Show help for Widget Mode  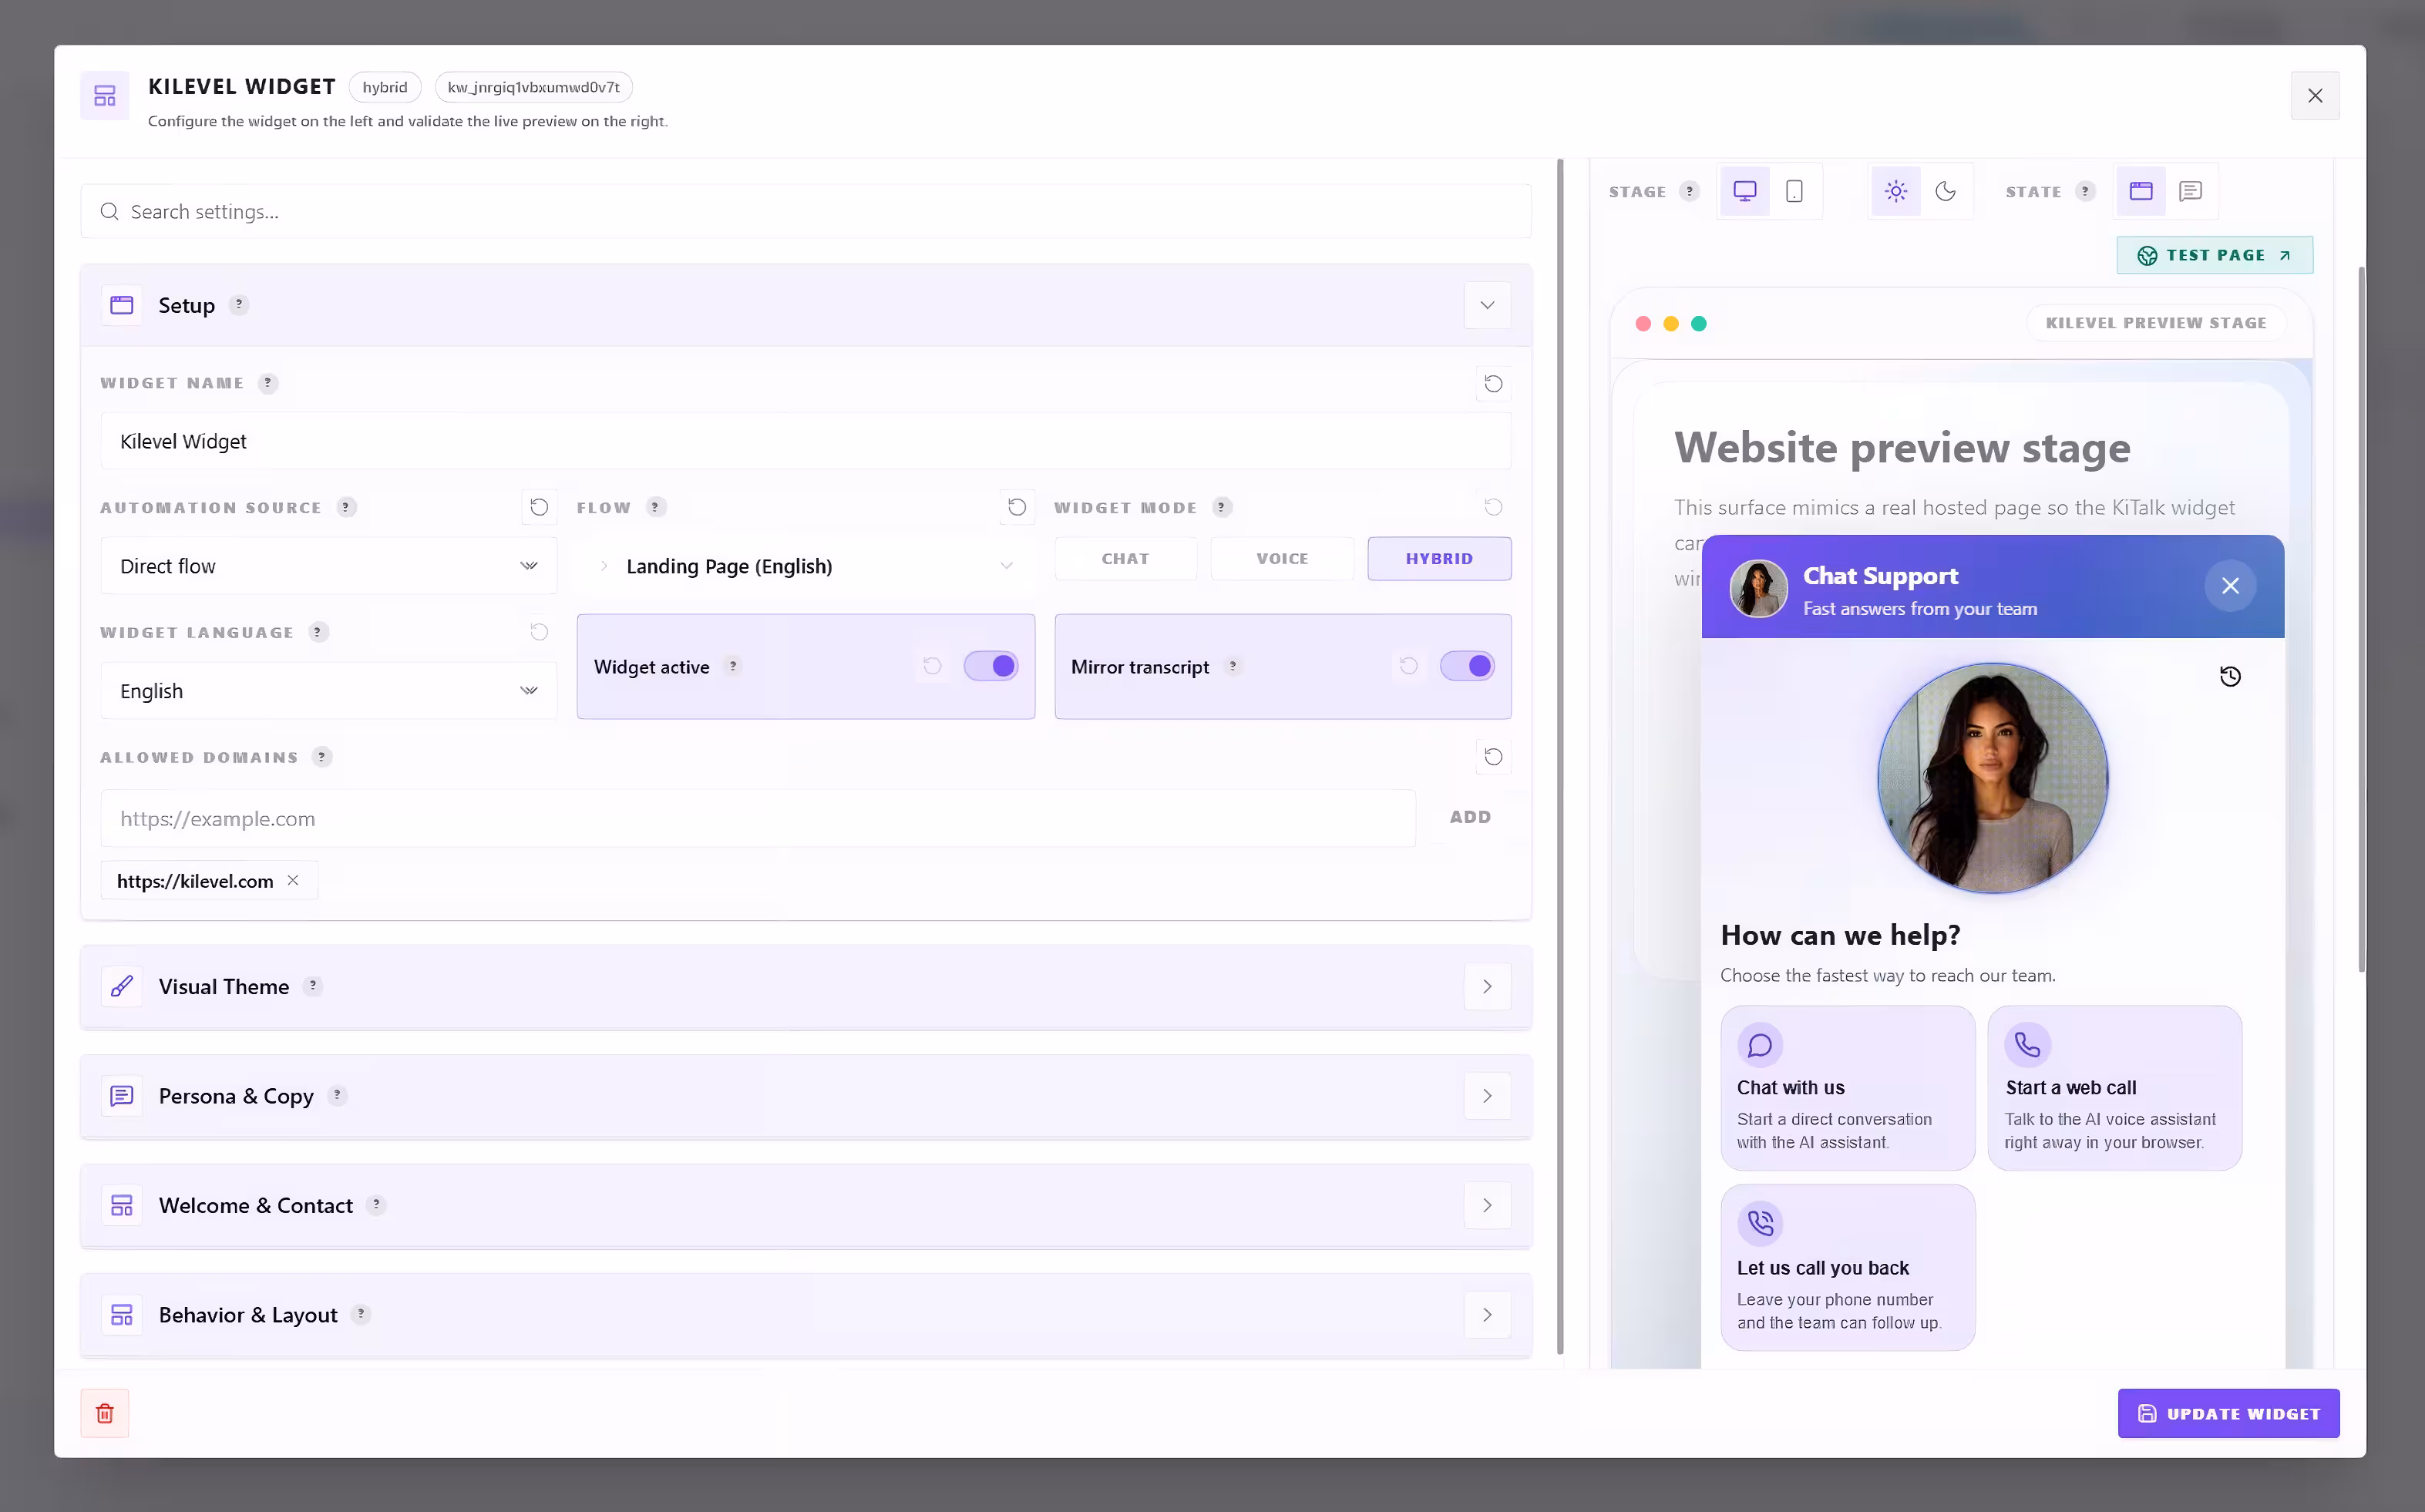pyautogui.click(x=1221, y=507)
